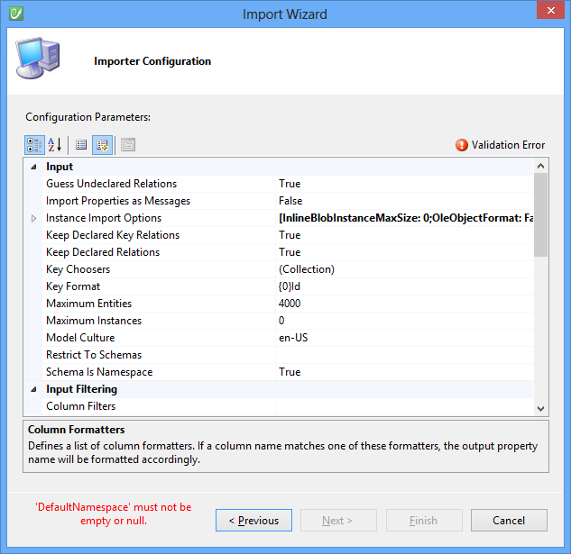Screen dimensions: 571x554
Task: Collapse the Input category
Action: click(34, 167)
